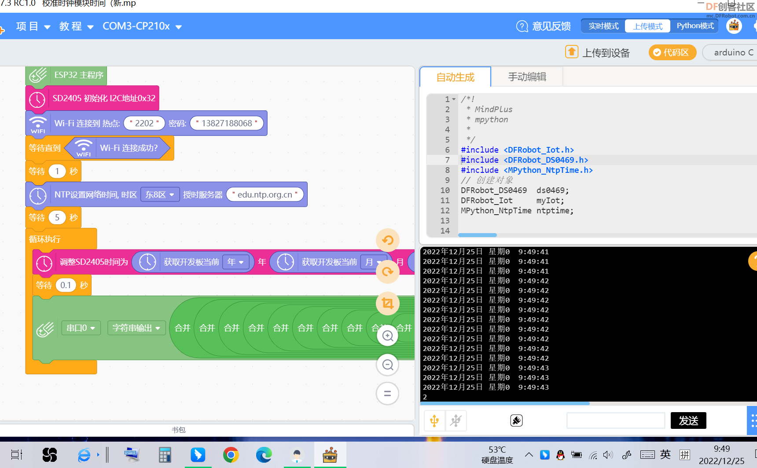Connect the serial port with the orange USB icon
Screen dimensions: 757x468
pos(434,421)
